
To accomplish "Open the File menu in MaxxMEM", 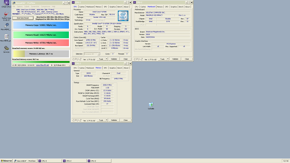I will pos(14,6).
